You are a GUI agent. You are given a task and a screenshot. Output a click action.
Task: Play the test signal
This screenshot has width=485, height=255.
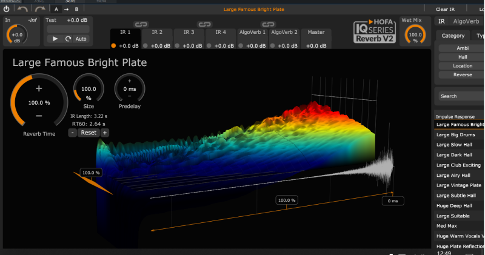[55, 39]
